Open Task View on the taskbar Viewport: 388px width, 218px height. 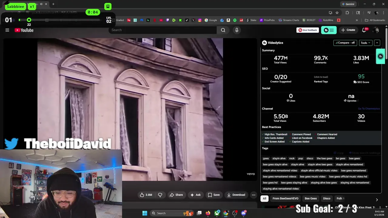[x=199, y=213]
